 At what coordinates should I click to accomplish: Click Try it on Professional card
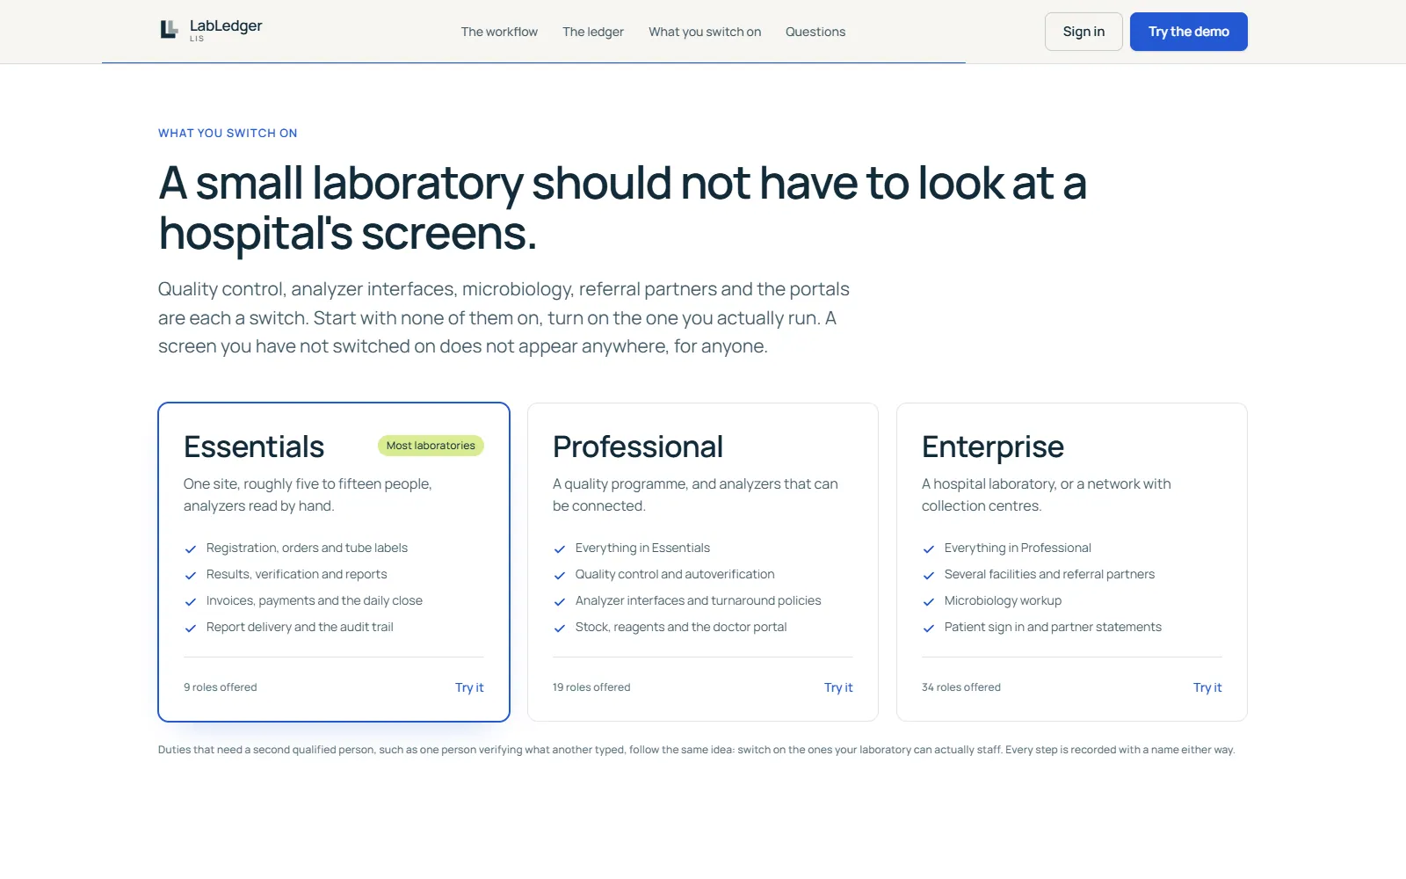point(838,687)
